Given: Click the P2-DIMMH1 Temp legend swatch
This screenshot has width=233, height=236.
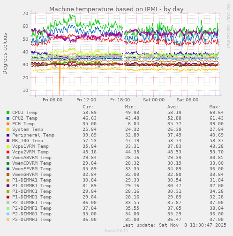Looking at the screenshot, I should [8, 220].
